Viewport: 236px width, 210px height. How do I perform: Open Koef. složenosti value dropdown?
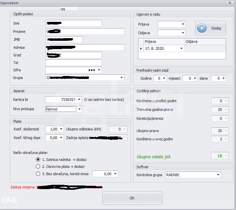click(61, 129)
